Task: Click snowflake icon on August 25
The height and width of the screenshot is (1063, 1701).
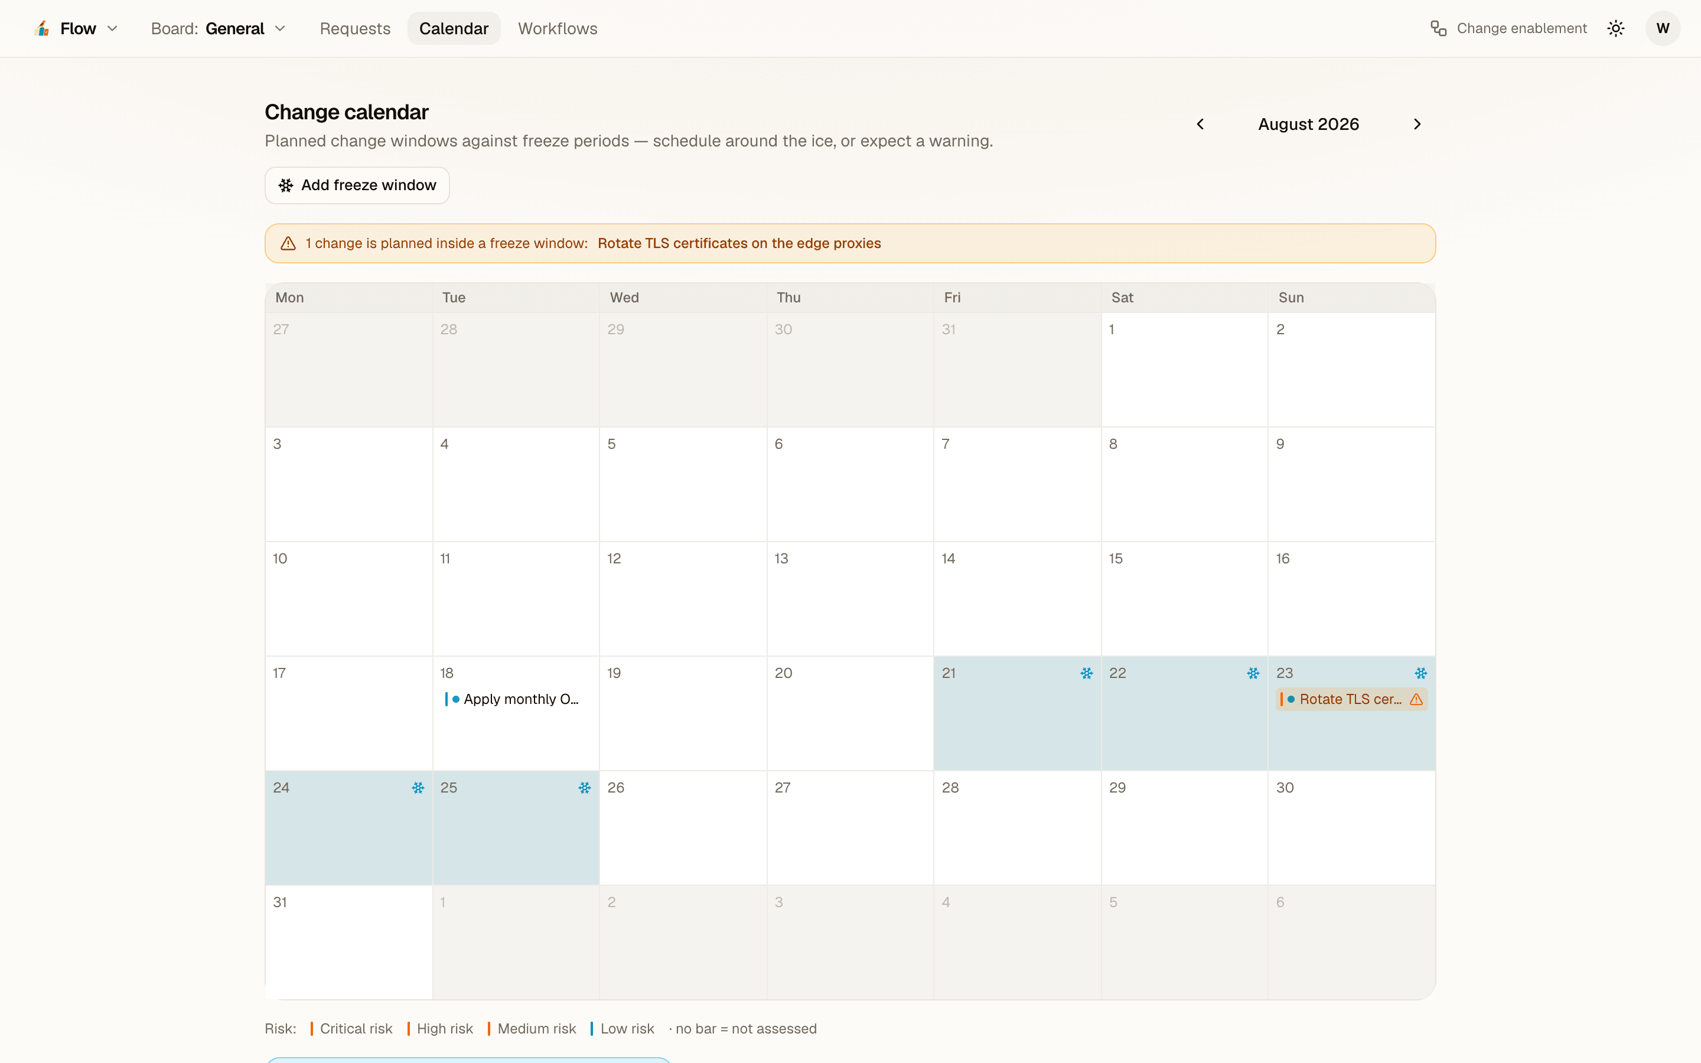Action: [584, 788]
